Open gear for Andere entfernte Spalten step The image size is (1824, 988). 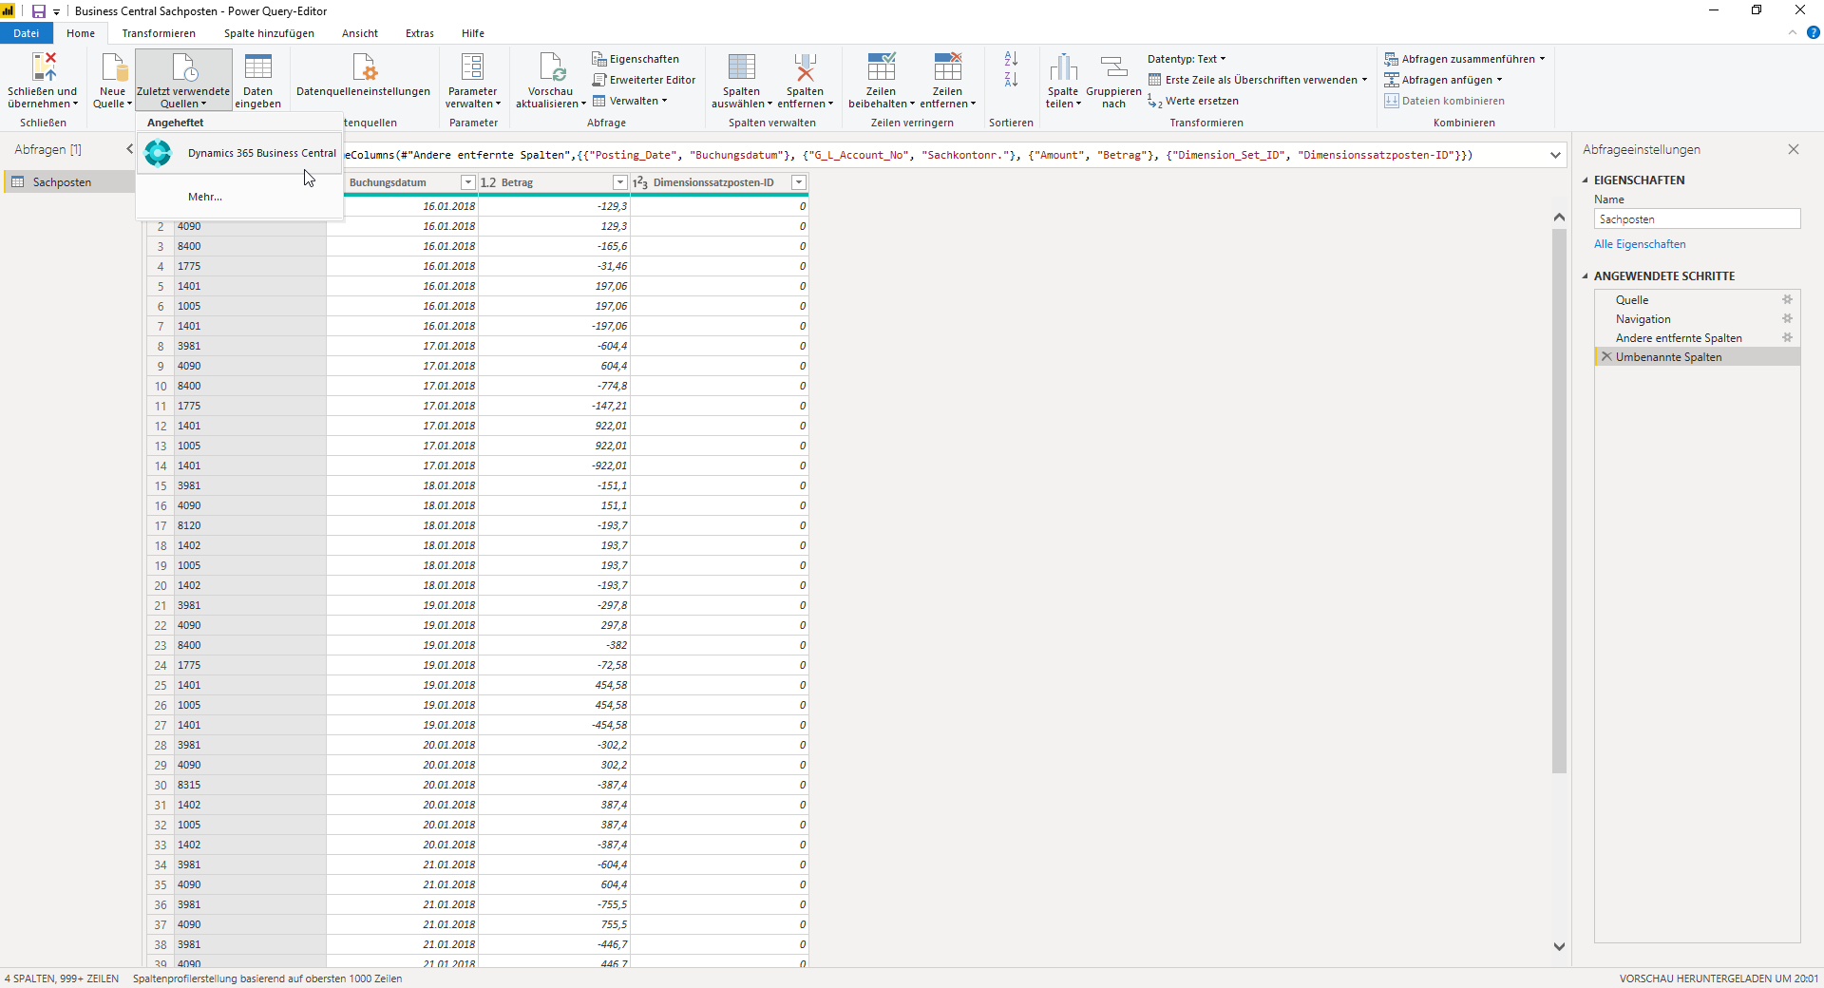1787,337
